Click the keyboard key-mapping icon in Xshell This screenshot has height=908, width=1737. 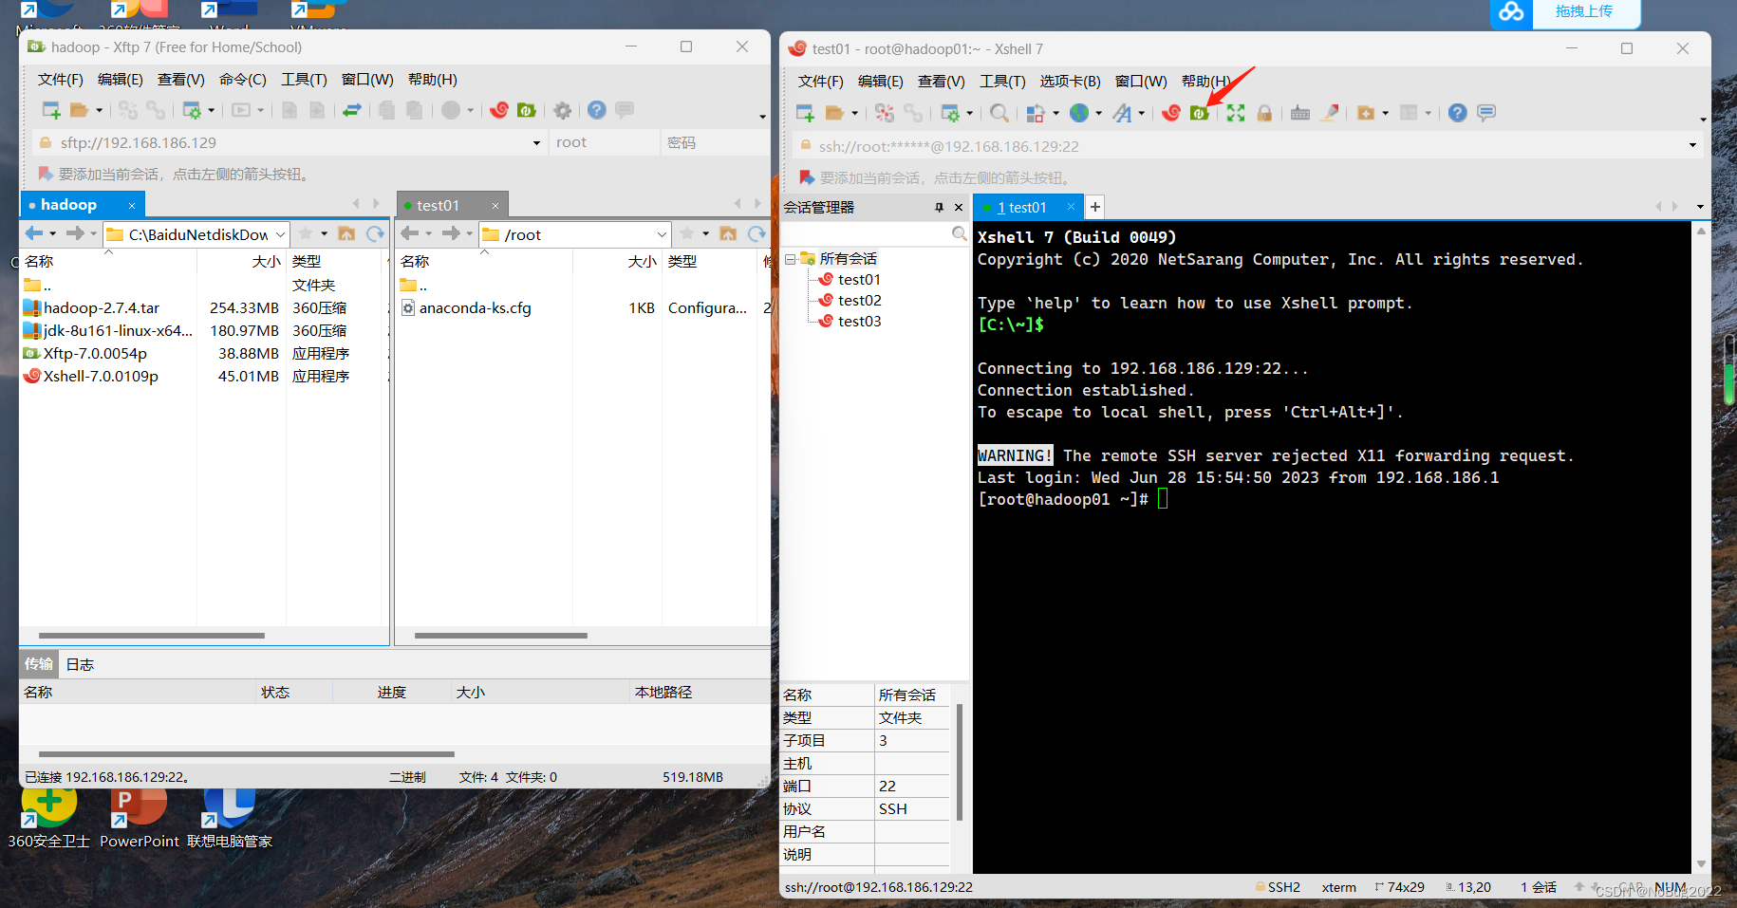tap(1300, 113)
